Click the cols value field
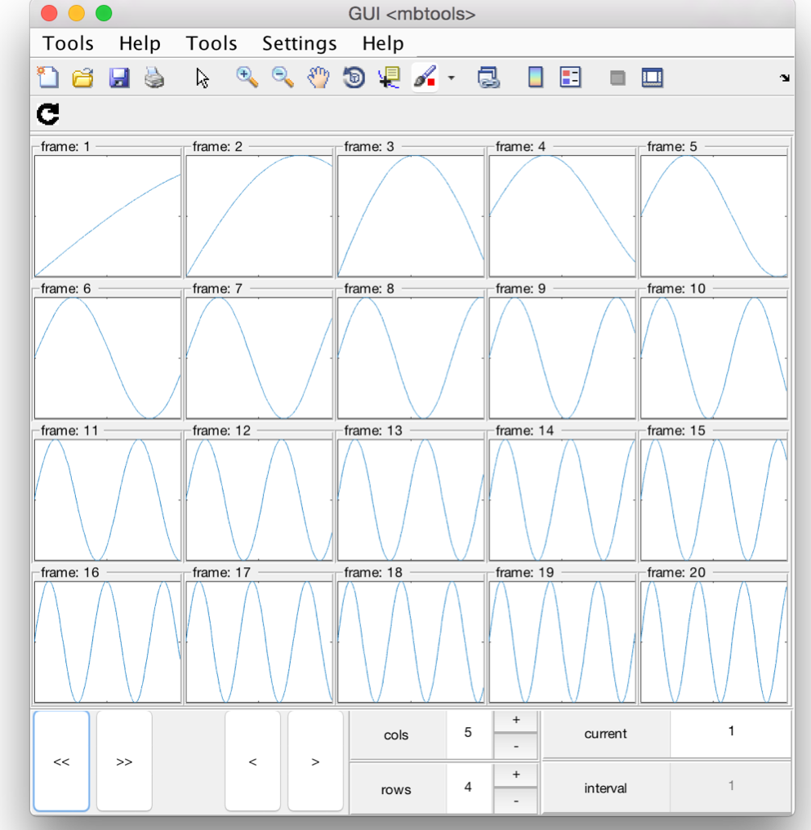811x830 pixels. pyautogui.click(x=468, y=733)
